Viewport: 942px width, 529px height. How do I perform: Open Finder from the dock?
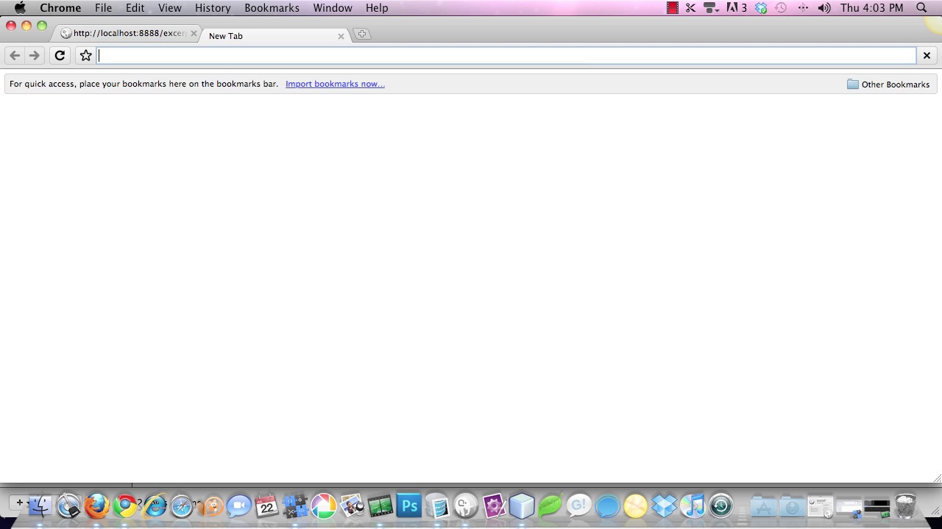(x=40, y=505)
